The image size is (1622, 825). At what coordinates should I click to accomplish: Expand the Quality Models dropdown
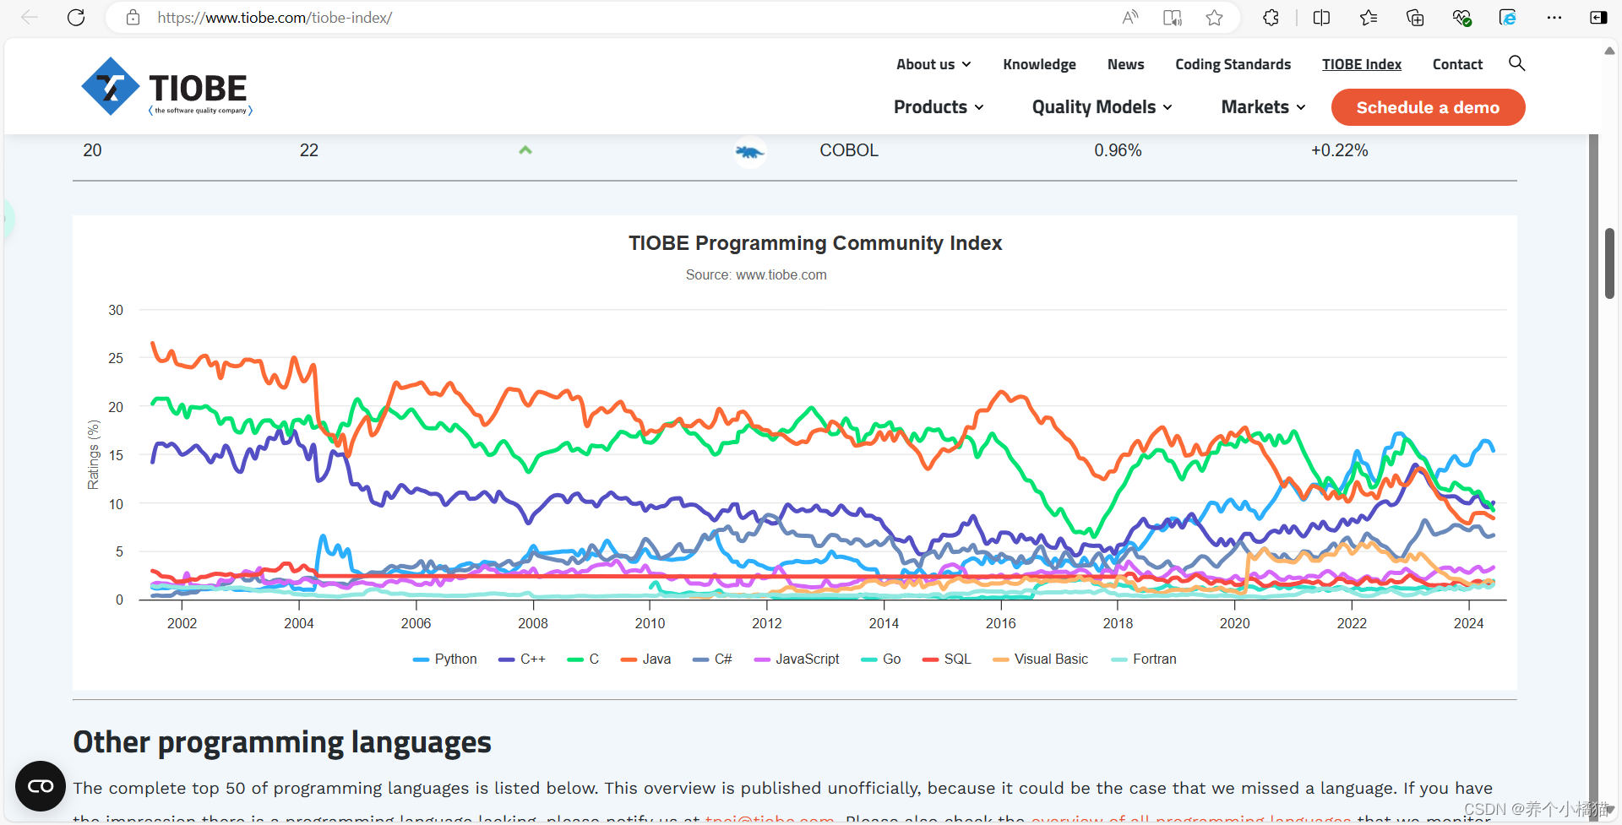tap(1102, 107)
